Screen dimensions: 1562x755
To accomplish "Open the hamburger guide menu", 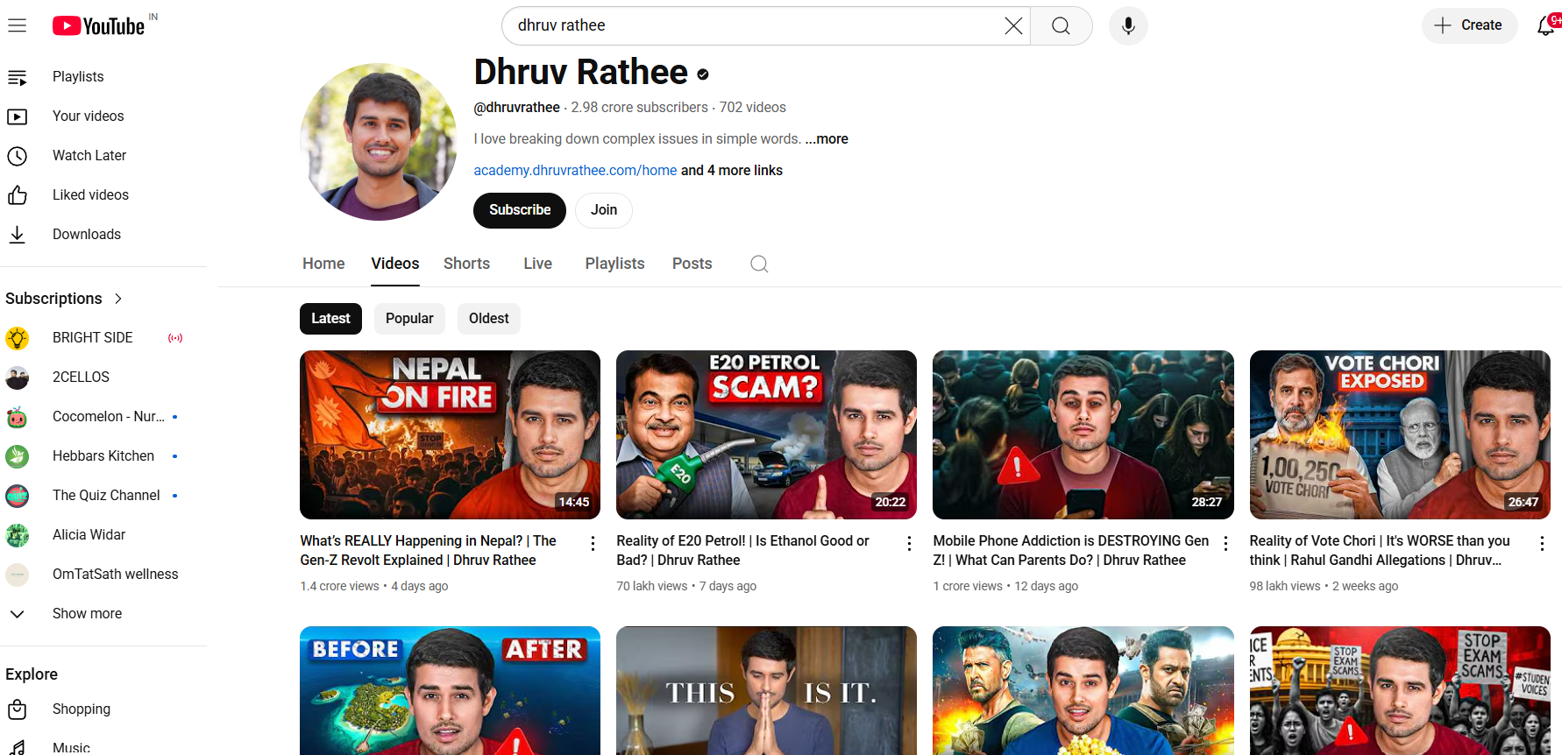I will 18,25.
